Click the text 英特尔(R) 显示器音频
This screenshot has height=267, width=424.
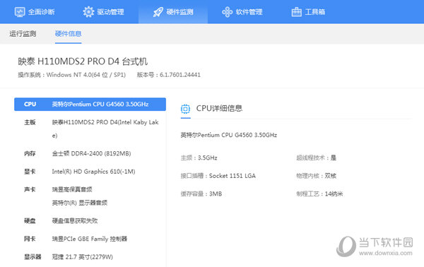tap(79, 203)
